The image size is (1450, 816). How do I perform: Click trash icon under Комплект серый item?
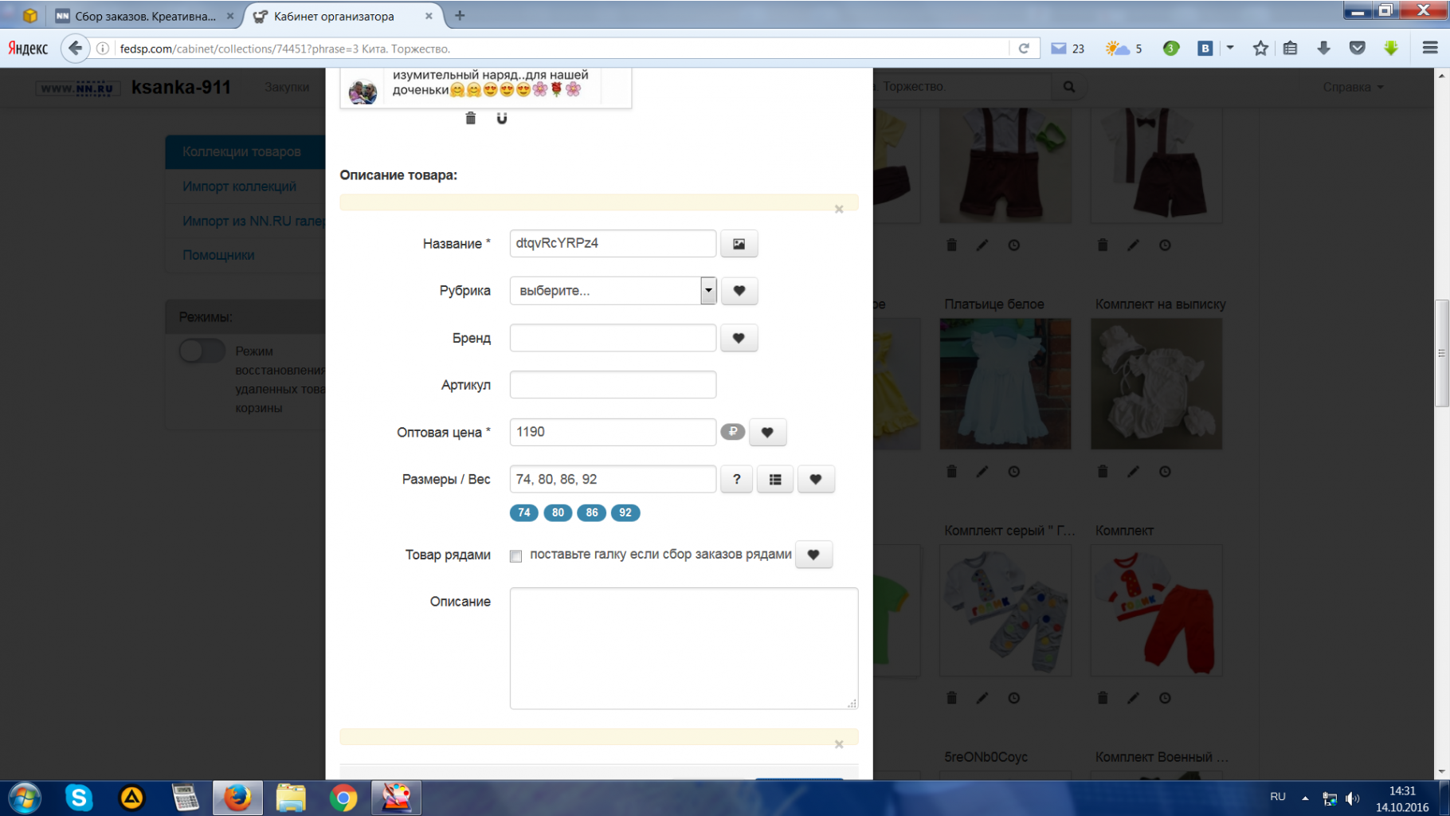click(951, 698)
